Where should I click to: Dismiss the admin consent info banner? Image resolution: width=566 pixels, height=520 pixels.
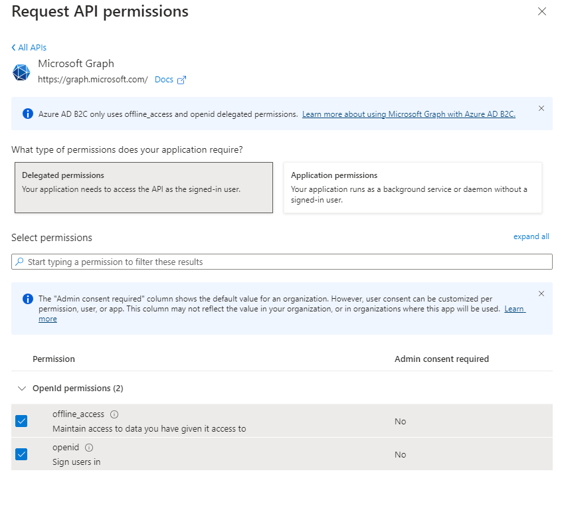tap(541, 294)
